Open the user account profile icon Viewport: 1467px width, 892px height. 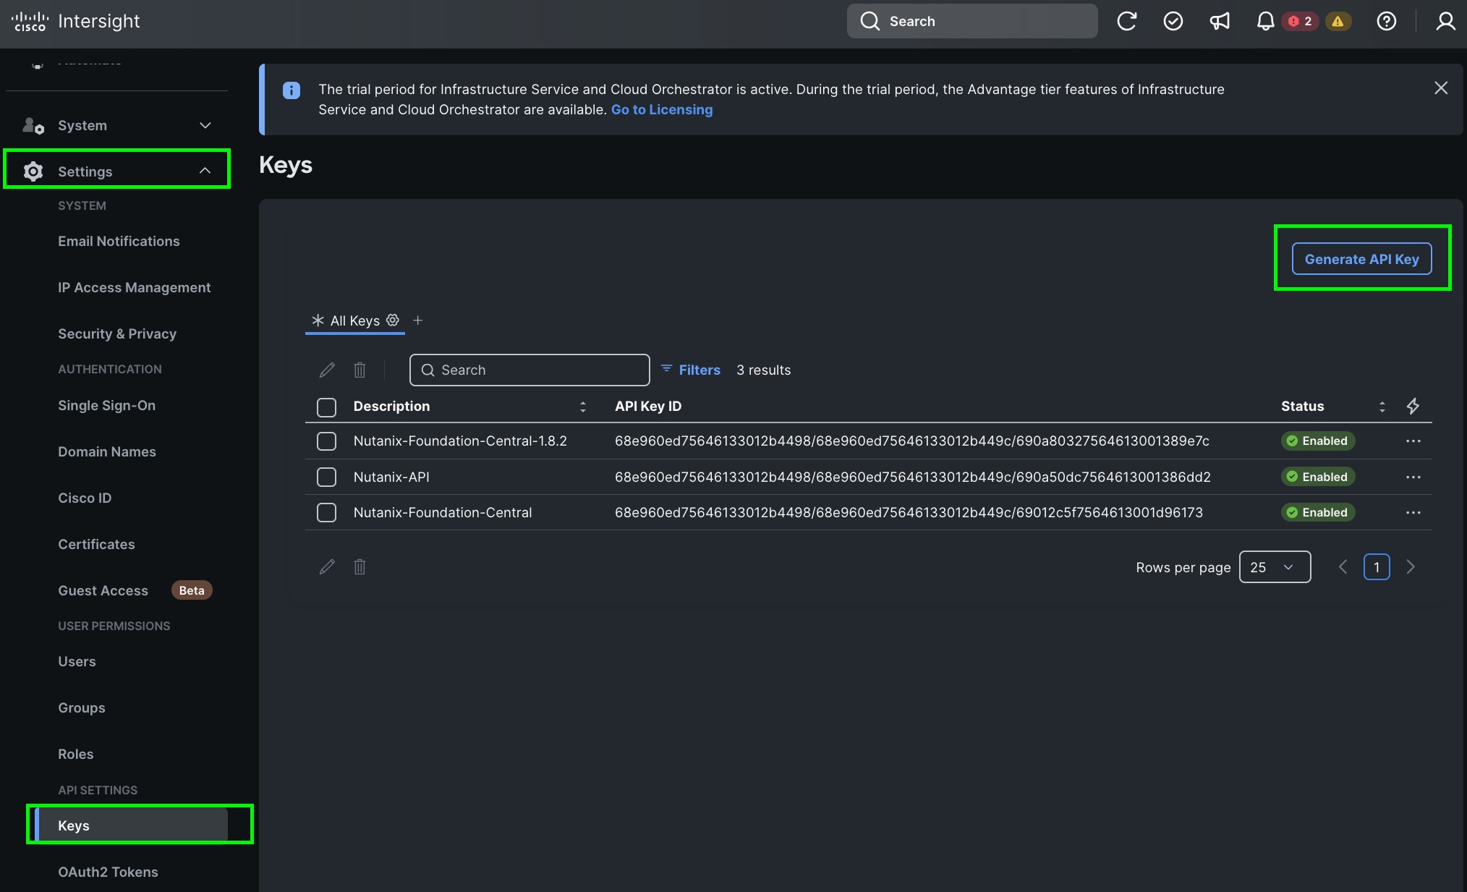tap(1445, 21)
